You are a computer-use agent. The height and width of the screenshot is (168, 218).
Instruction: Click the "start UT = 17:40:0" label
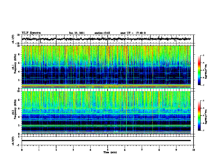coord(133,33)
